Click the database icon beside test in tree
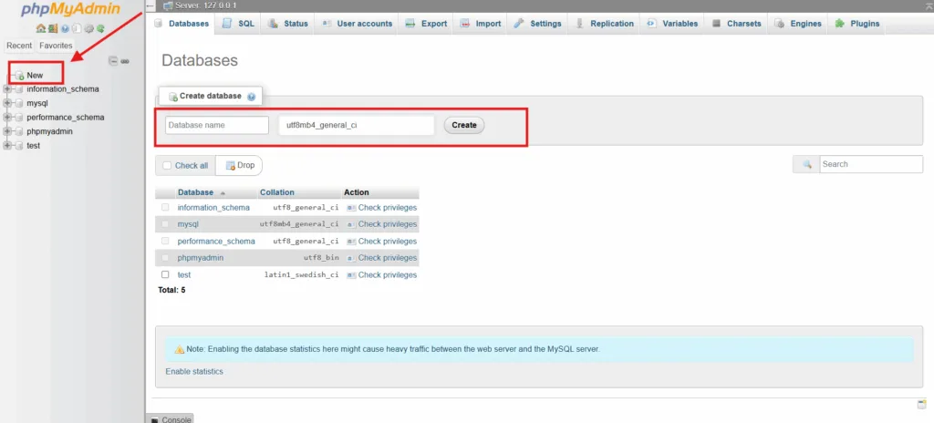 pyautogui.click(x=18, y=145)
